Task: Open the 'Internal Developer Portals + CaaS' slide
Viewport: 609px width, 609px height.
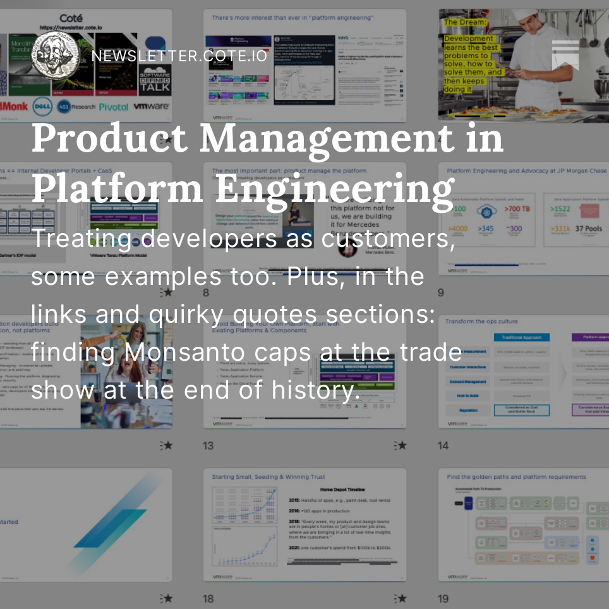Action: tap(86, 219)
